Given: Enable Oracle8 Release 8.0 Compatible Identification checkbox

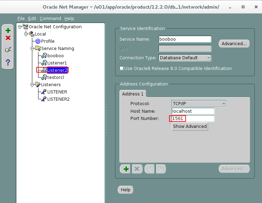Looking at the screenshot, I should click(122, 68).
